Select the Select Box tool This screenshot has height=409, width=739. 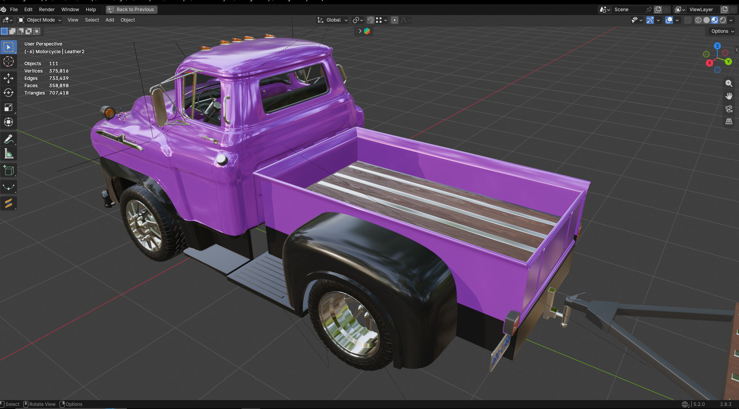click(9, 47)
